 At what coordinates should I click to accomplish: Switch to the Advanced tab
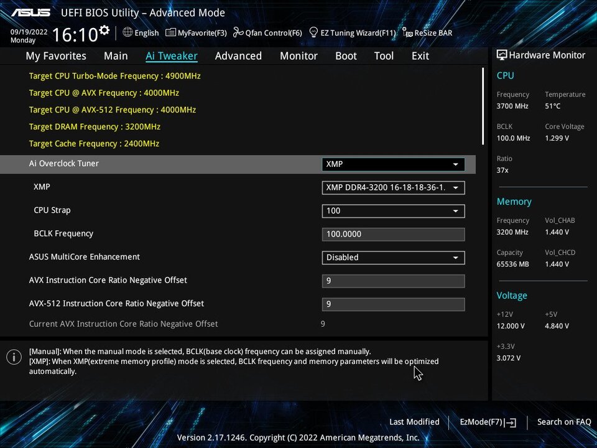click(x=238, y=56)
